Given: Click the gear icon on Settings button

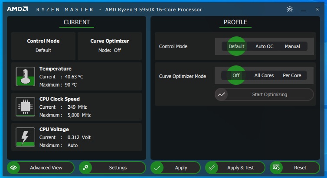Looking at the screenshot, I should click(x=86, y=168).
